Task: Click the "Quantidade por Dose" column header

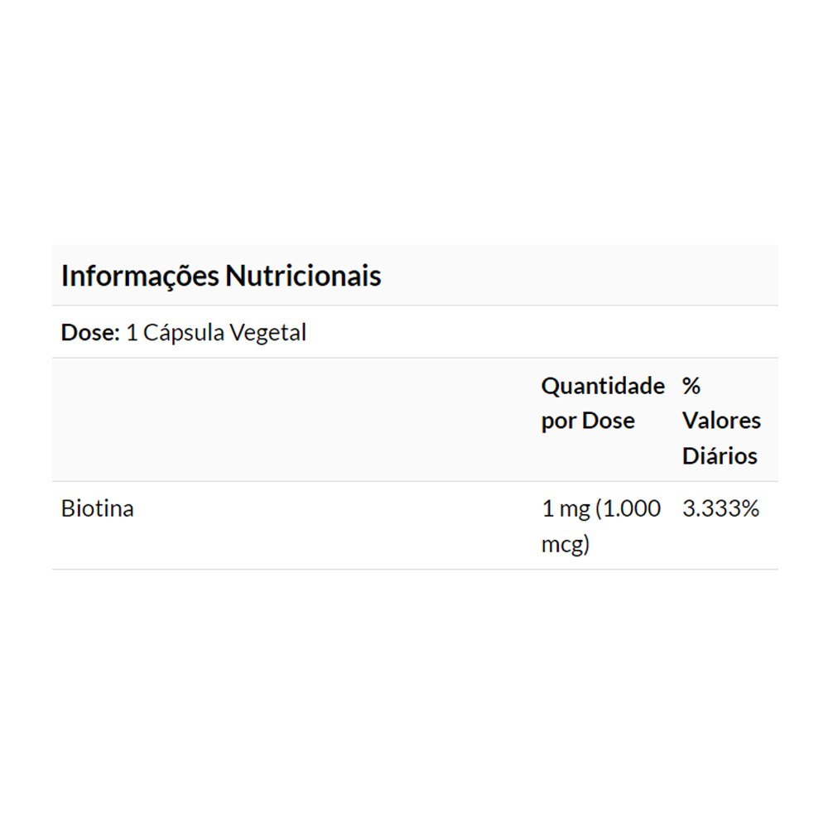Action: click(x=602, y=403)
